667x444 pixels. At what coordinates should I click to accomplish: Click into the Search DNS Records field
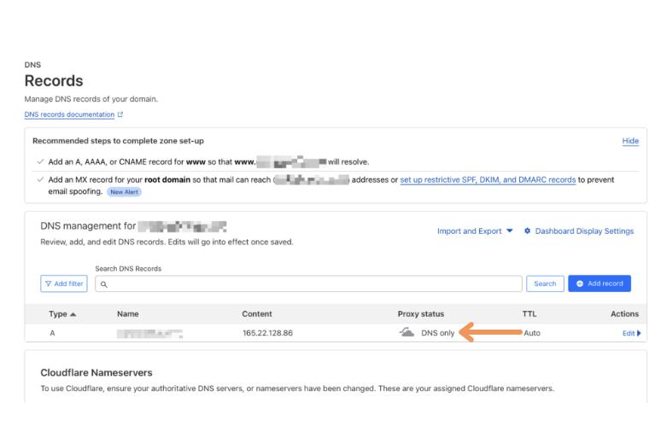point(312,283)
